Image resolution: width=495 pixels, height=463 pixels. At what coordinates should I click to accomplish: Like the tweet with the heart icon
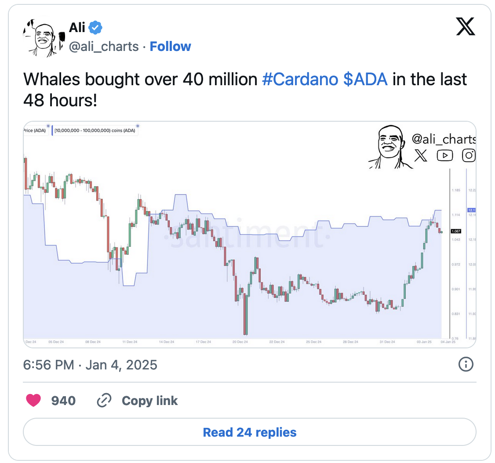33,400
